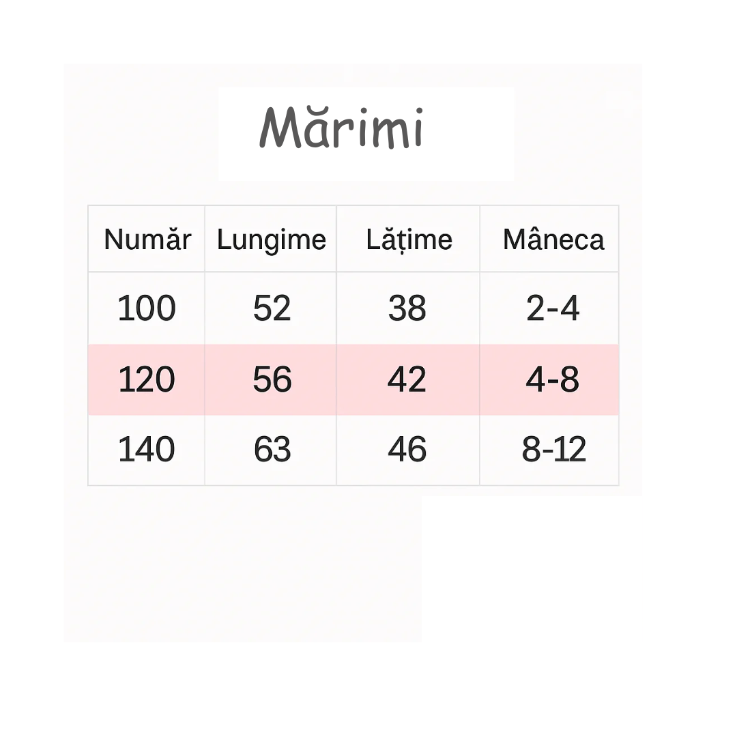The height and width of the screenshot is (737, 737).
Task: Click the width value 38
Action: coord(407,308)
